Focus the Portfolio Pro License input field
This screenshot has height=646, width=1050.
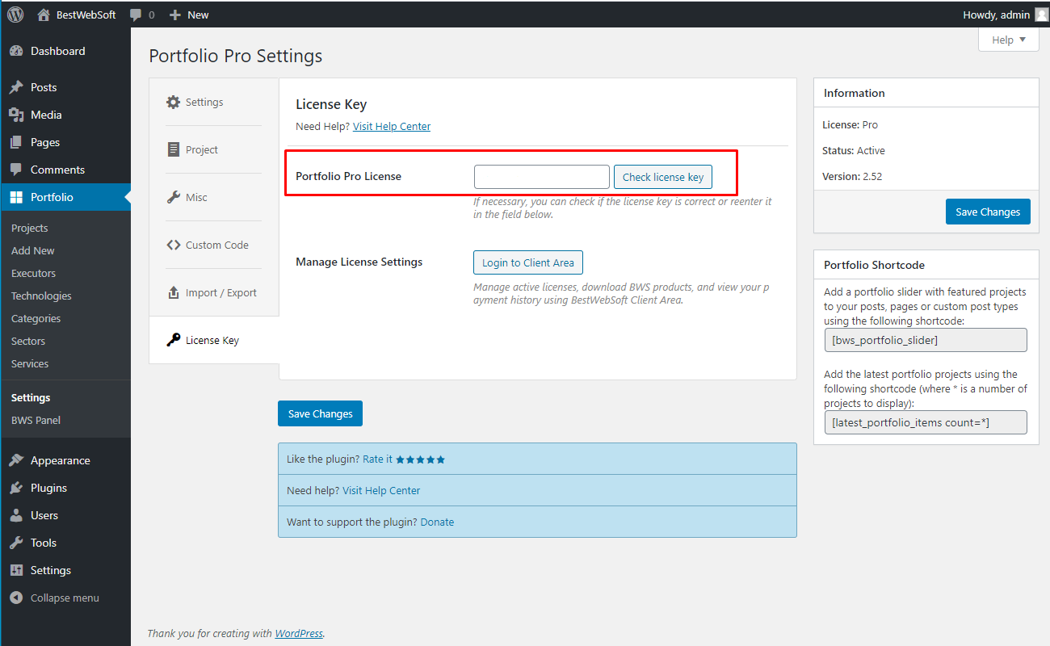point(542,177)
